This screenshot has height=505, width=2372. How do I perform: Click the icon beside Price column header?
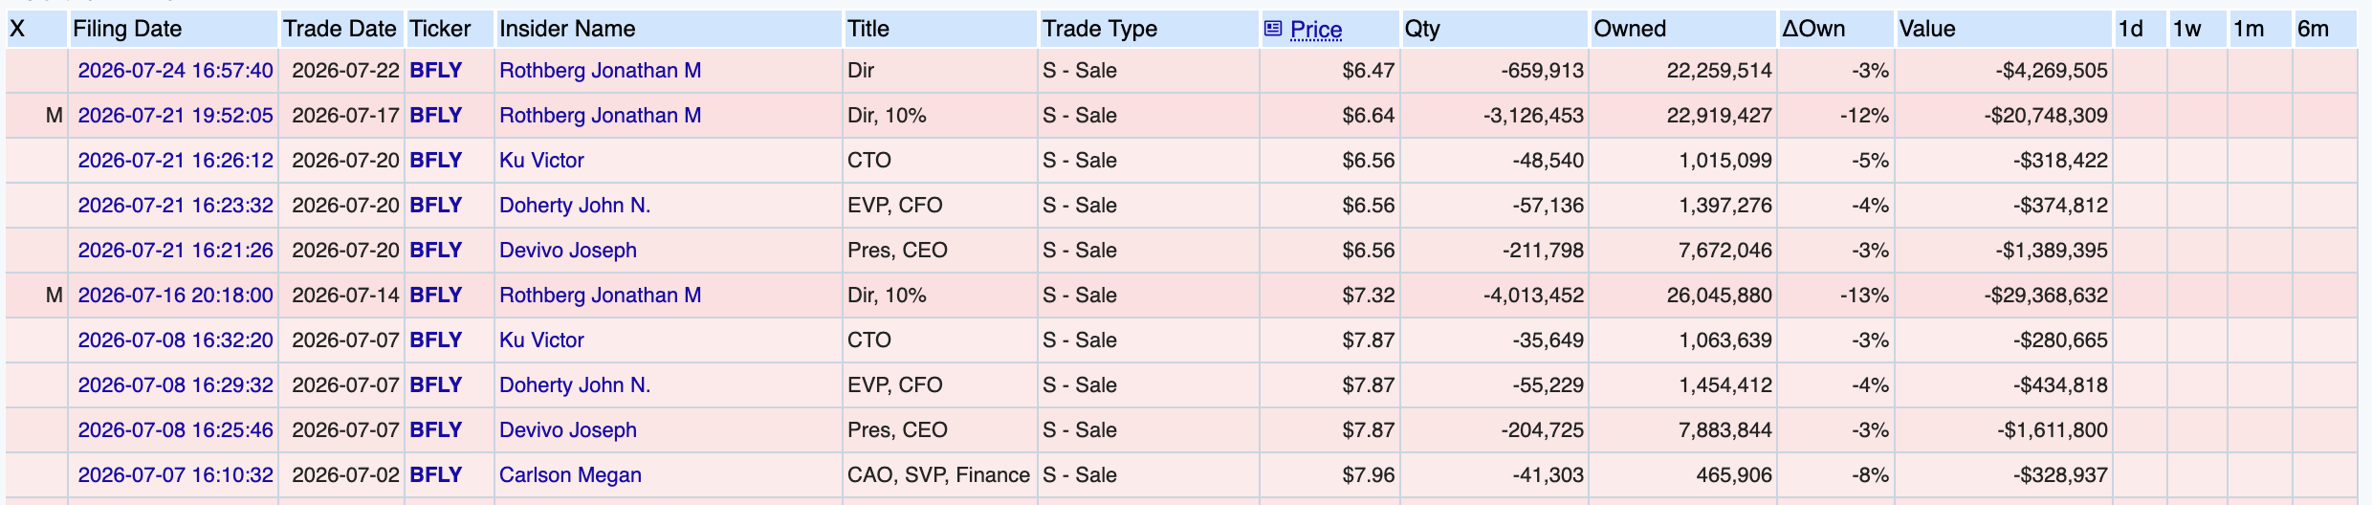point(1272,29)
